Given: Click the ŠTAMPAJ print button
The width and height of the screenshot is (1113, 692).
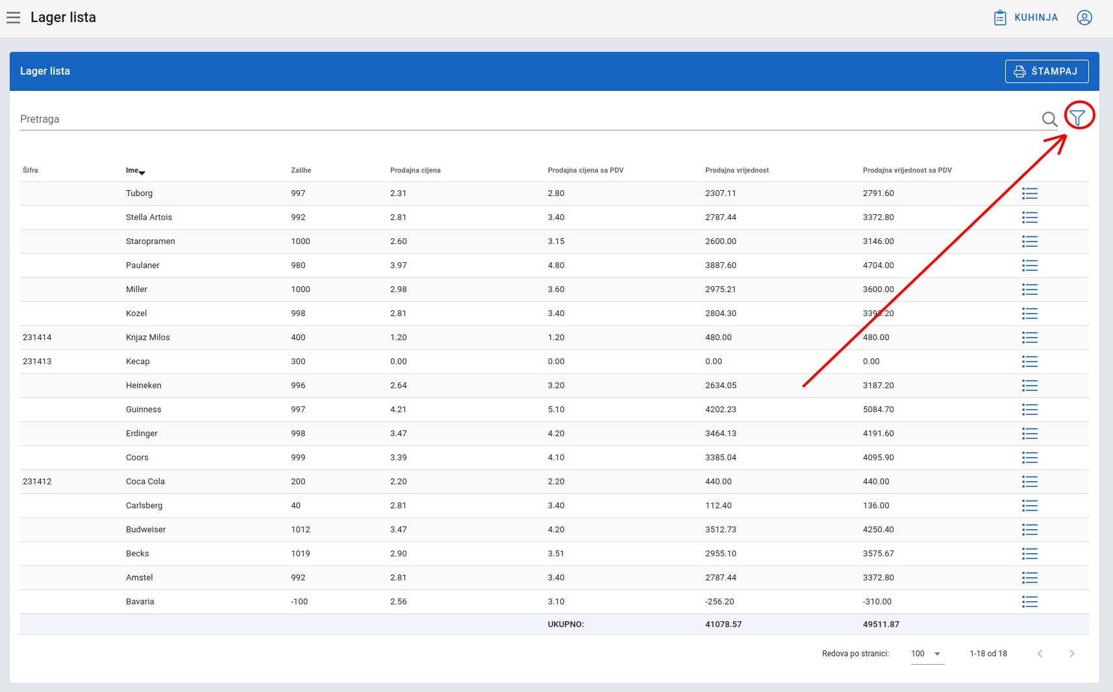Looking at the screenshot, I should [1047, 71].
